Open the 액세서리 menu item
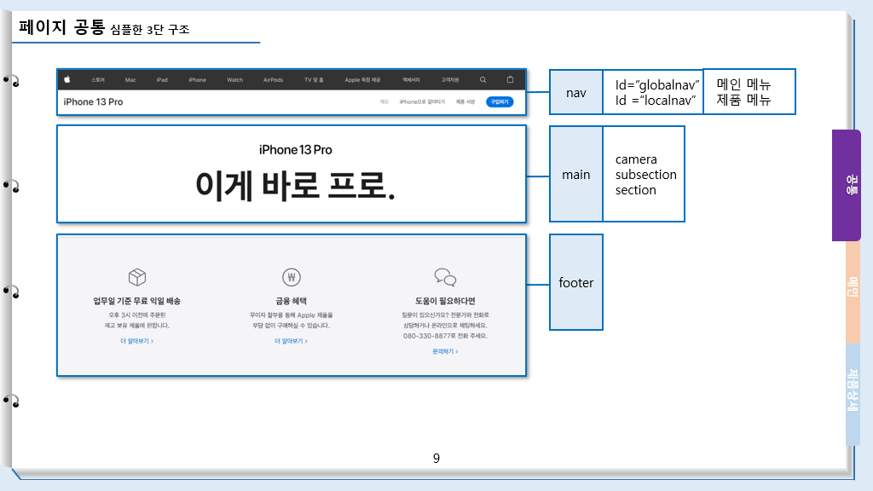Screen dimensions: 873x491 point(412,80)
